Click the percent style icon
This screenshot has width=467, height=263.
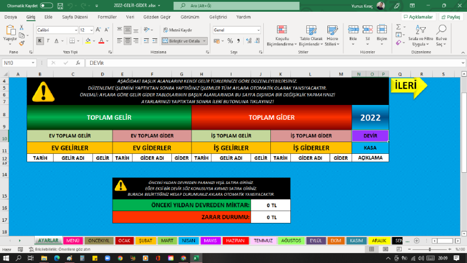230,41
